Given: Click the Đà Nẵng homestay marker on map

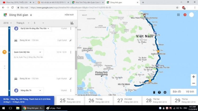Looking at the screenshot, I should point(144,15).
